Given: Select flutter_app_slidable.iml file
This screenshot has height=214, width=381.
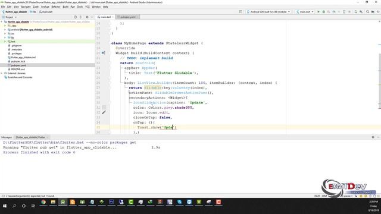Looking at the screenshot, I should click(23, 58).
